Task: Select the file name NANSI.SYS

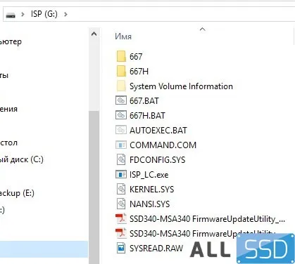Action: click(x=149, y=204)
